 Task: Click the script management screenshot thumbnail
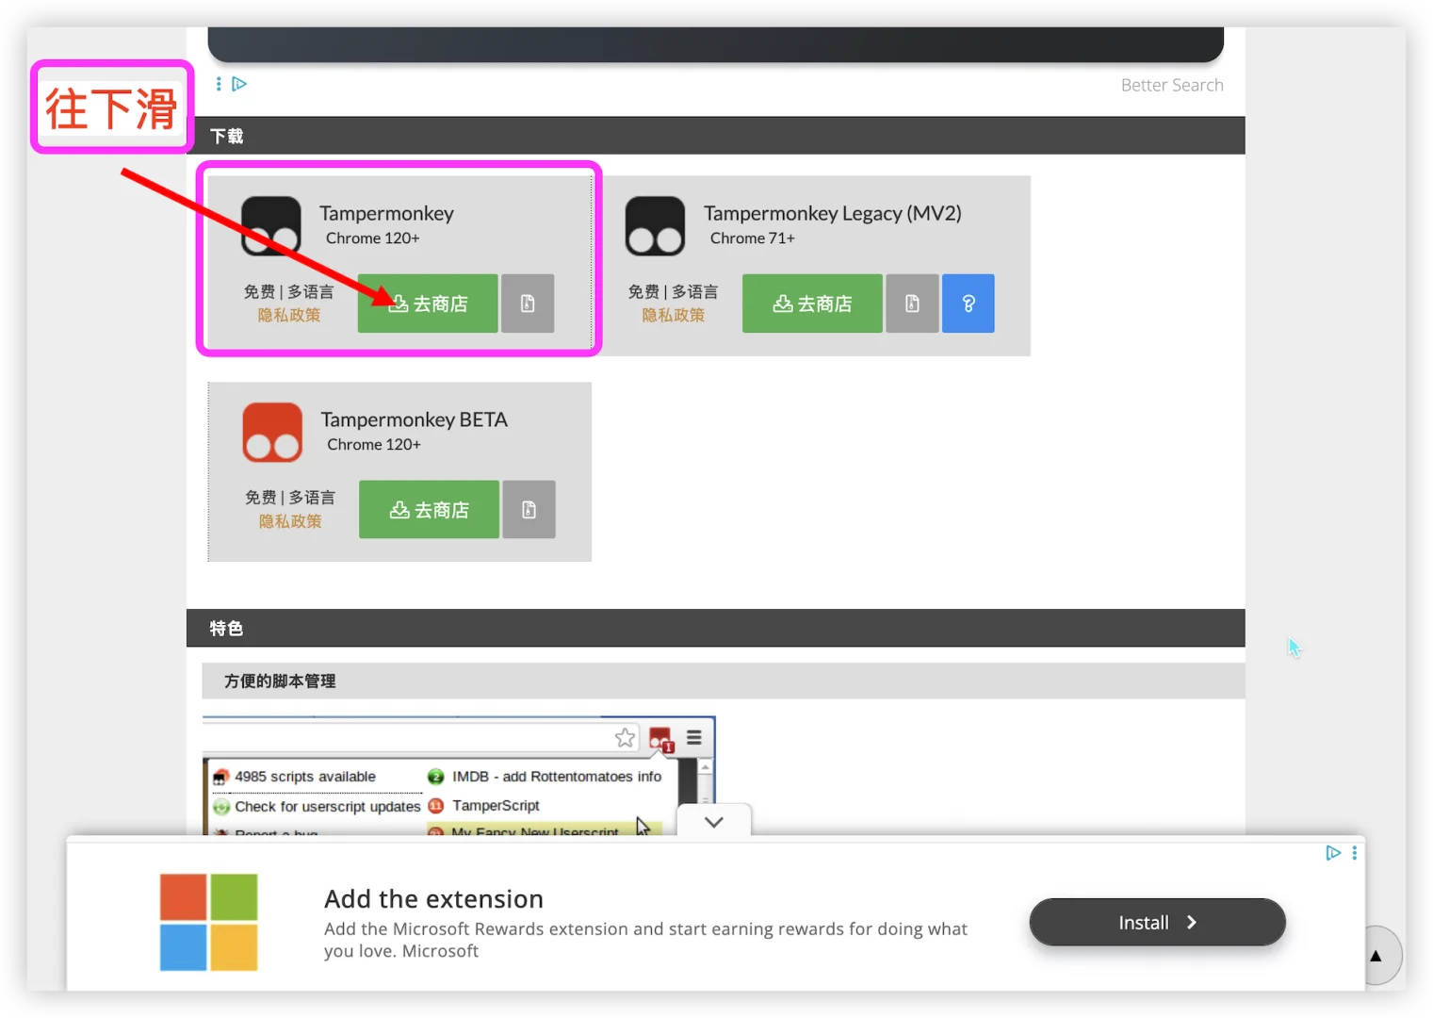coord(459,776)
